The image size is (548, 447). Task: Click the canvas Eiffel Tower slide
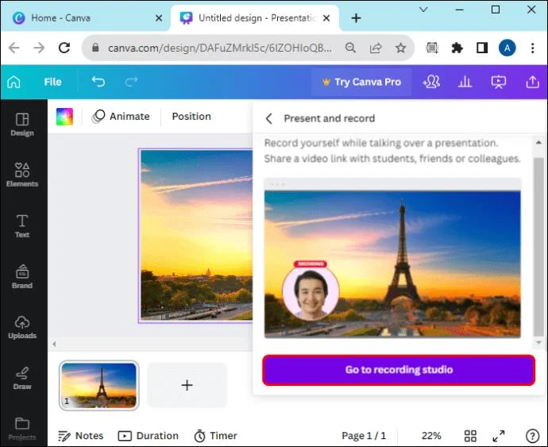[195, 236]
